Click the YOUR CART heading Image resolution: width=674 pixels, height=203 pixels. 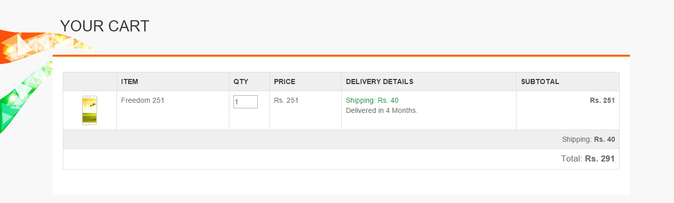(104, 26)
